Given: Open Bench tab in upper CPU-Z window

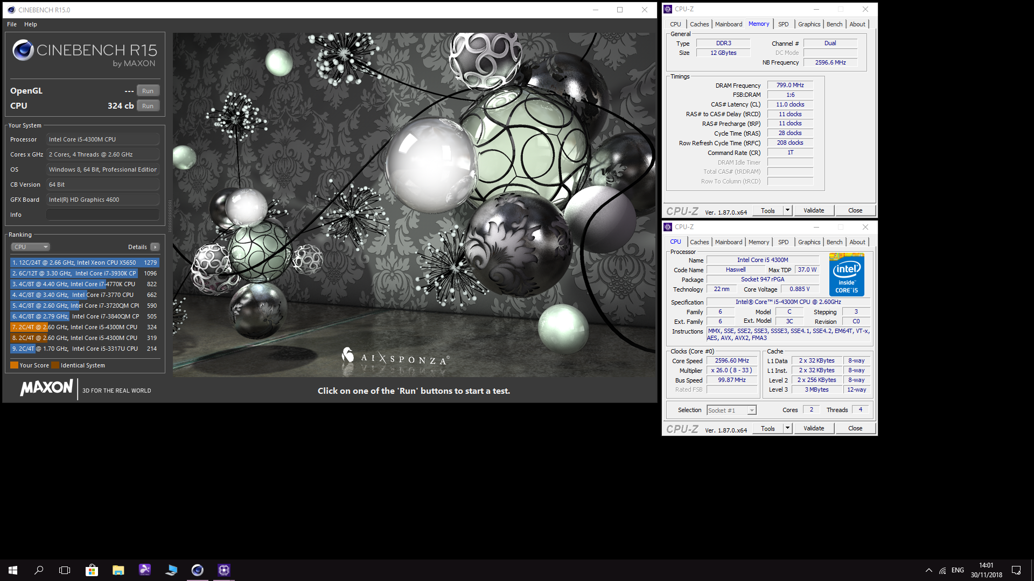Looking at the screenshot, I should [834, 24].
